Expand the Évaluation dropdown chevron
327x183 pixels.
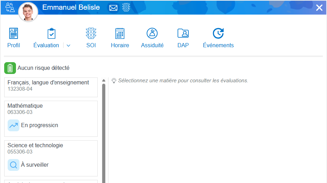pyautogui.click(x=68, y=45)
